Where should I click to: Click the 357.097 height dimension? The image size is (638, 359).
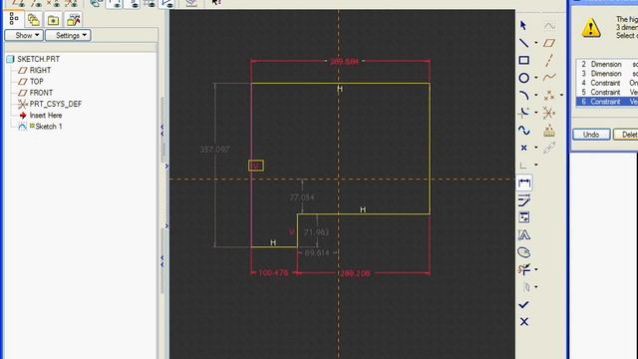[x=214, y=150]
